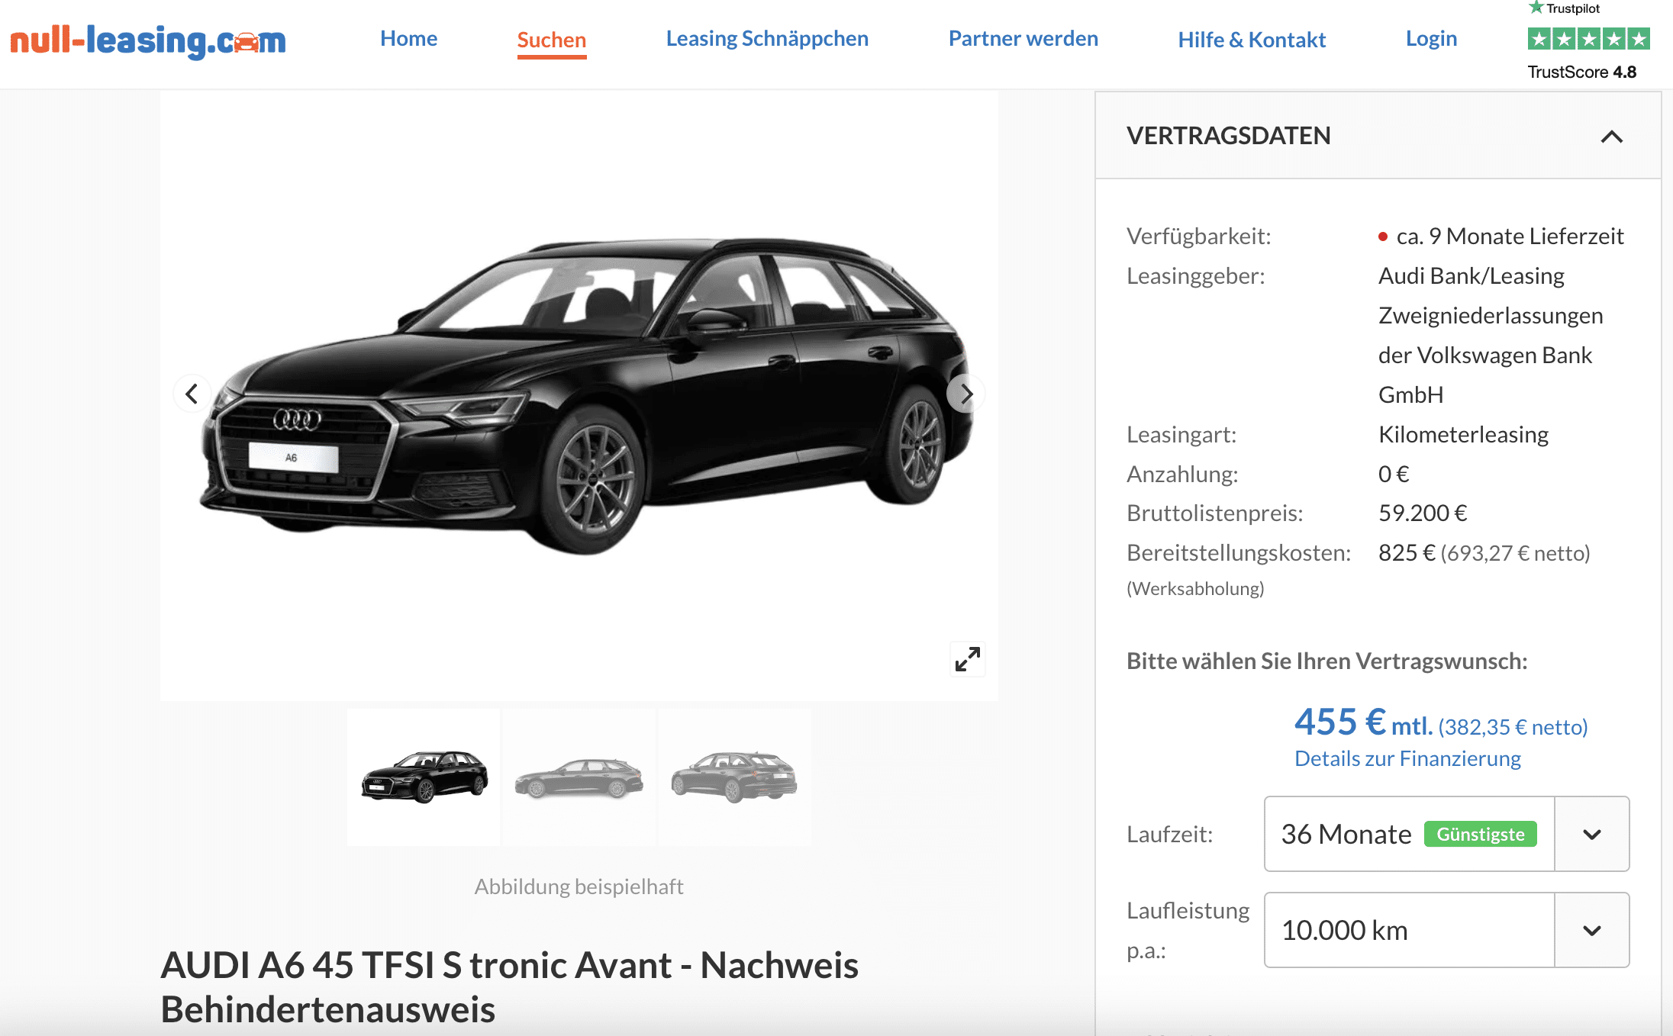Click the Login link
Image resolution: width=1673 pixels, height=1036 pixels.
pos(1431,39)
